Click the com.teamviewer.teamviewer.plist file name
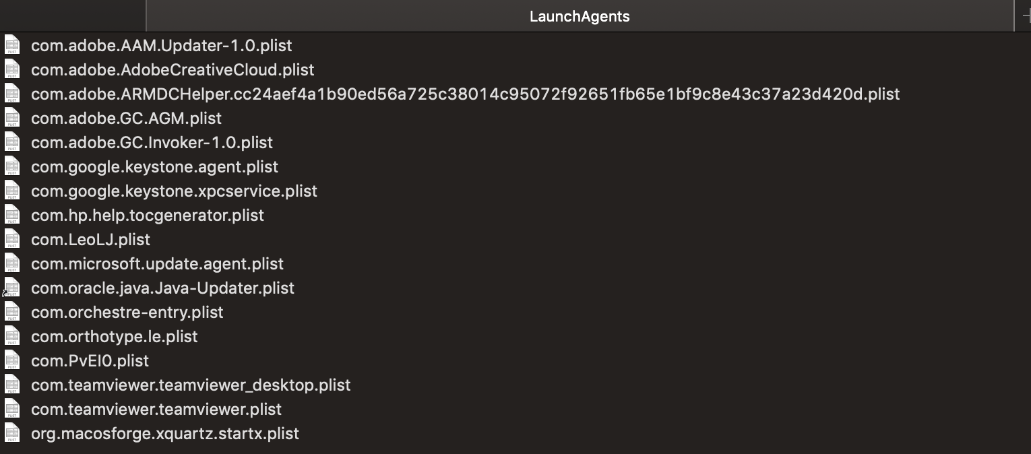1031x454 pixels. click(x=156, y=410)
